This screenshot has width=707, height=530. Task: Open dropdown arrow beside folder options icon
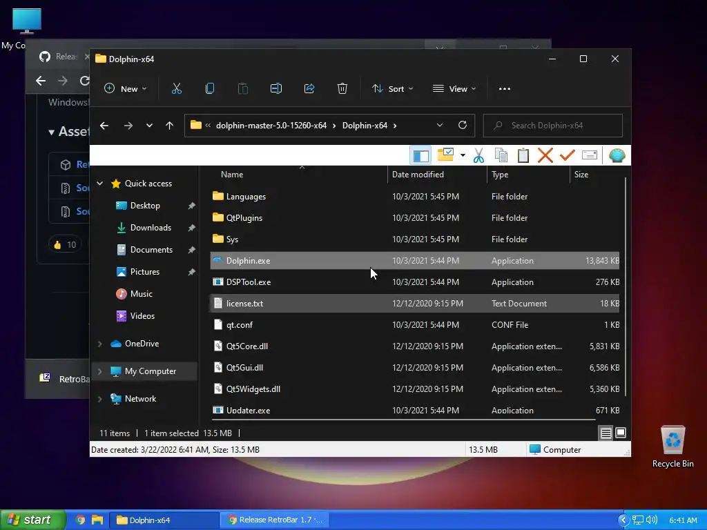tap(463, 155)
